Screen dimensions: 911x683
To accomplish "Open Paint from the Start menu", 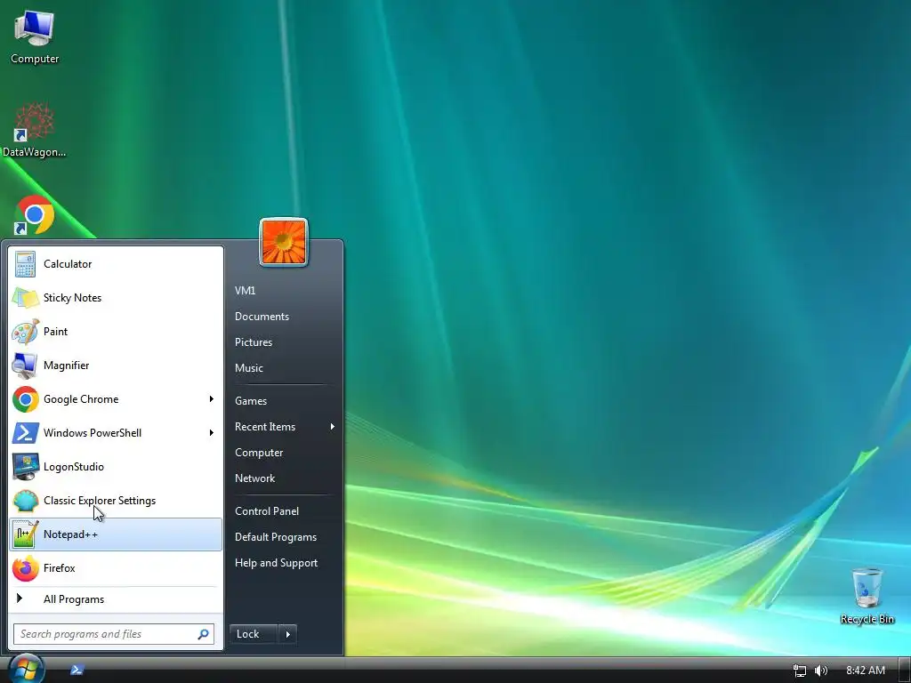I will [x=116, y=332].
